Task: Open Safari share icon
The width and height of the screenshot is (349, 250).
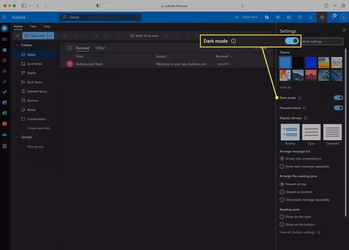Action: 326,6
